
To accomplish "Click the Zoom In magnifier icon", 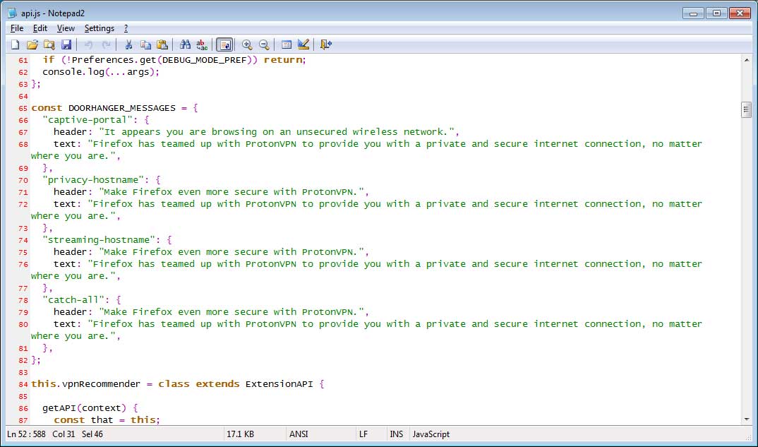I will (x=247, y=45).
